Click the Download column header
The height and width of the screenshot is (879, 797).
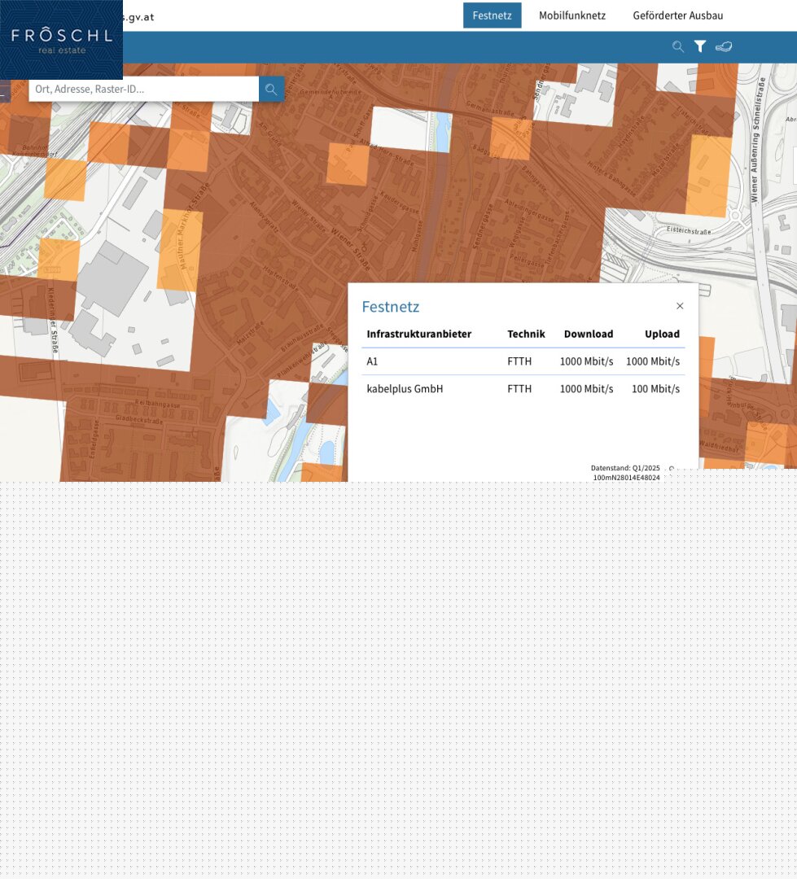point(588,334)
